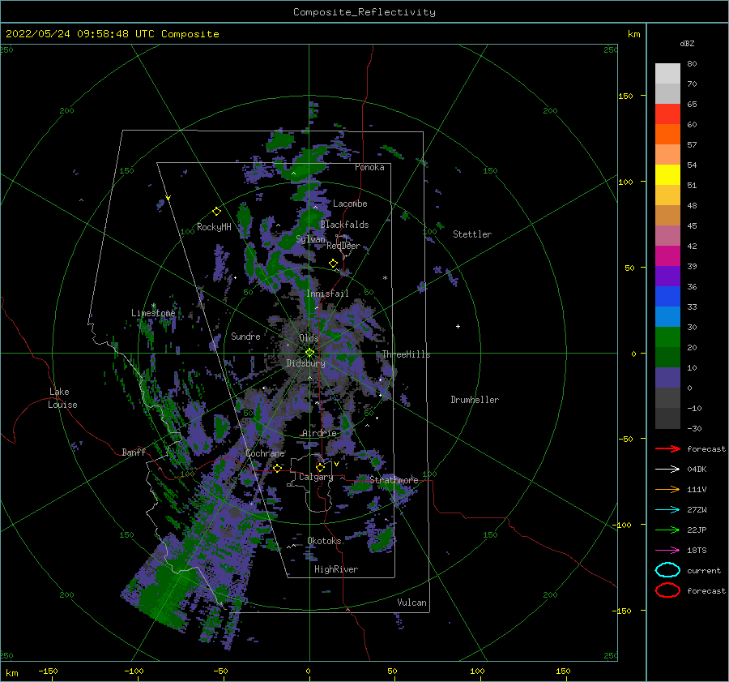Screen dimensions: 729x682
Task: Select the purple swatch between 10 and 0
Action: click(x=667, y=378)
